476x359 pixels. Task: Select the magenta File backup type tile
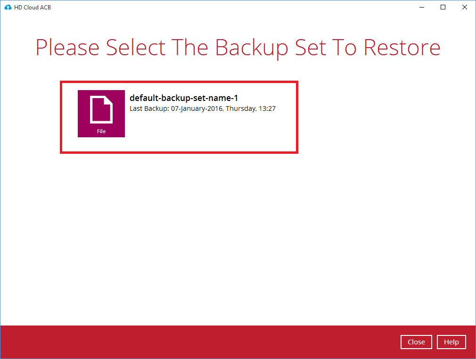[101, 113]
